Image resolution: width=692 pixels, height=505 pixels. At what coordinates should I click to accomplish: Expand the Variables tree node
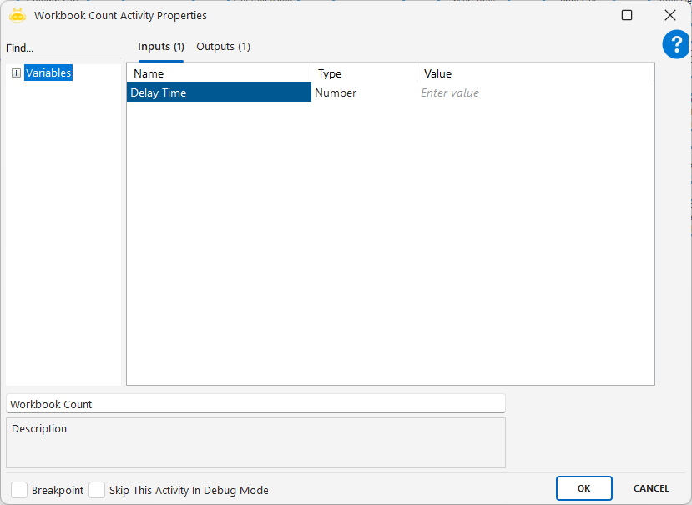[x=16, y=73]
